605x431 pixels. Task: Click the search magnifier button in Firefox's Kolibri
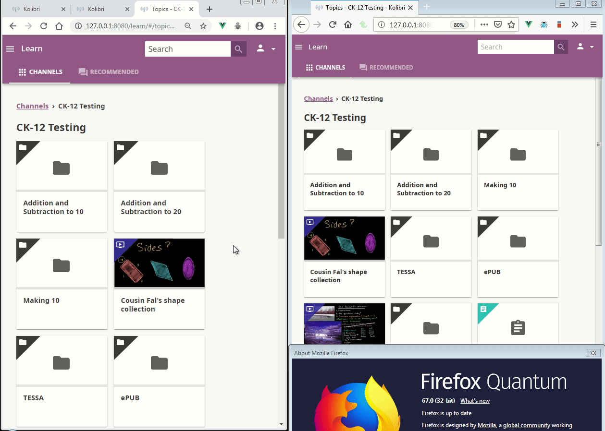pyautogui.click(x=560, y=47)
